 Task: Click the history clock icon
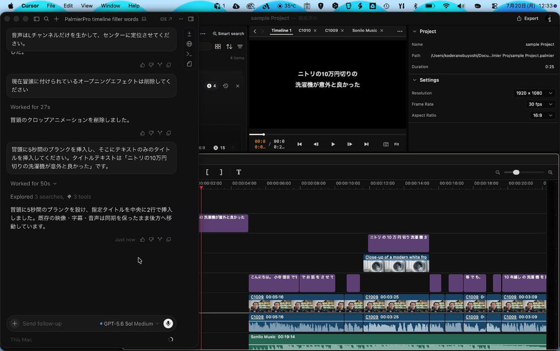point(225,86)
